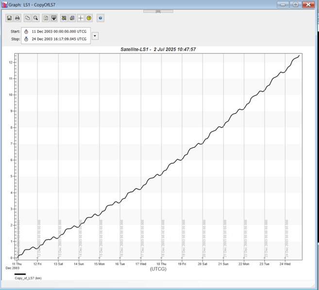Toggle the crosshair cursor tool
This screenshot has height=290, width=319.
click(x=81, y=18)
